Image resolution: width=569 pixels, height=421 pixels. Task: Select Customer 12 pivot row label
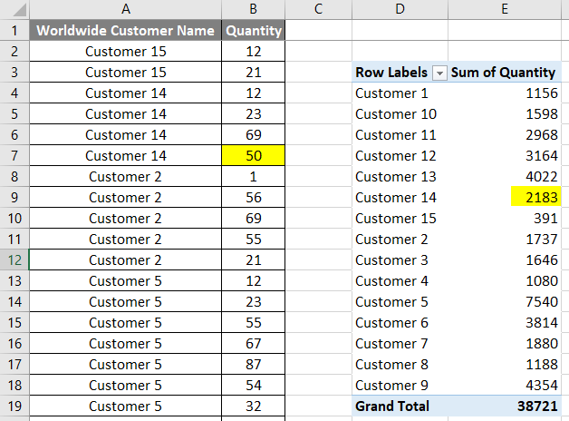click(396, 156)
